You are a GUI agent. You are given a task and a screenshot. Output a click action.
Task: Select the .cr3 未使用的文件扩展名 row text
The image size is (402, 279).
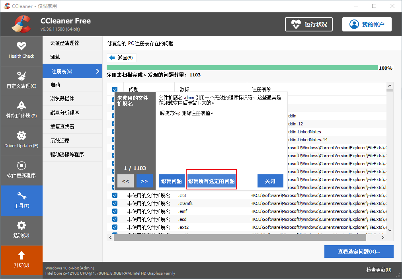click(149, 195)
